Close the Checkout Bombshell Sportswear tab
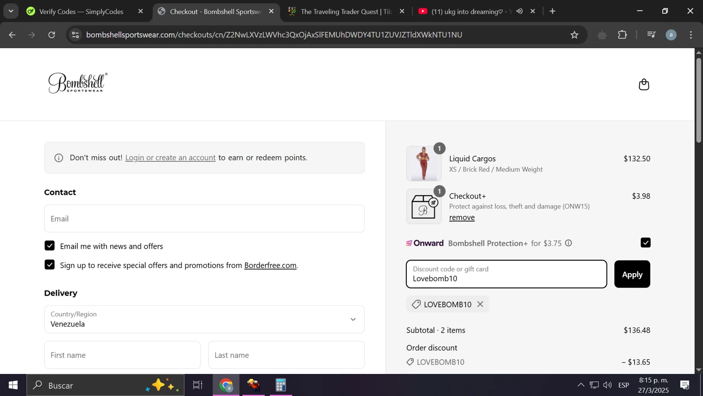This screenshot has height=396, width=703. (x=271, y=11)
